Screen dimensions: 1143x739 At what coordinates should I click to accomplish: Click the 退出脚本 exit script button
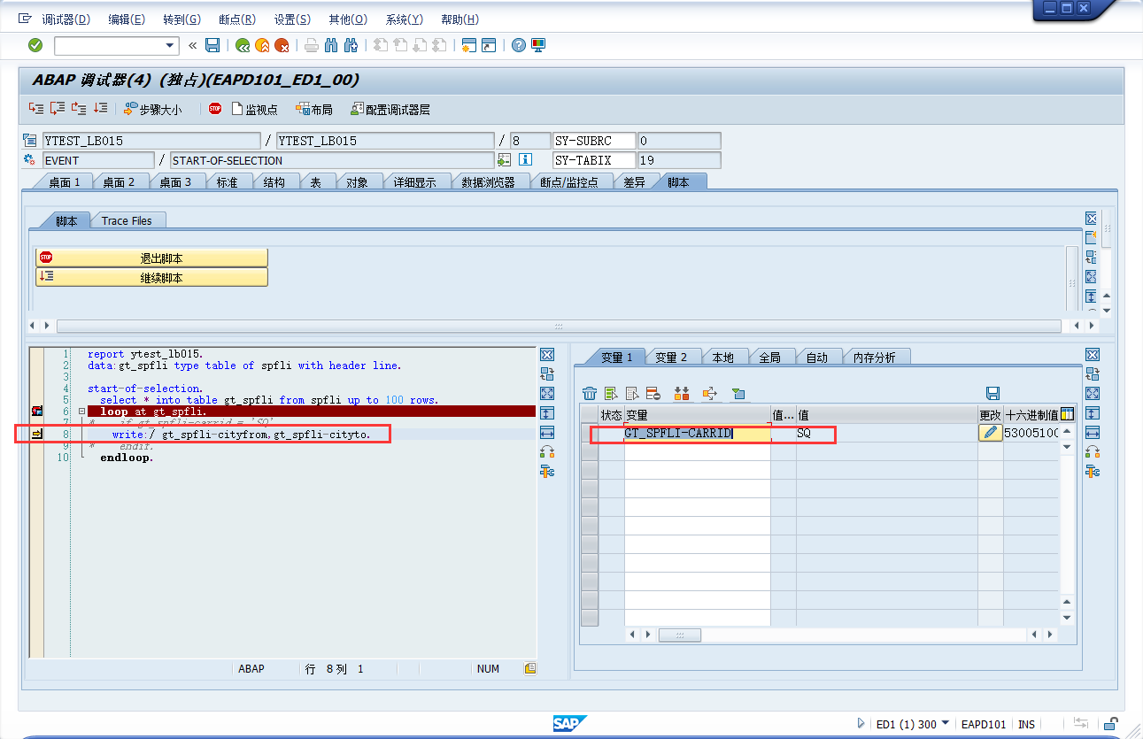point(151,258)
